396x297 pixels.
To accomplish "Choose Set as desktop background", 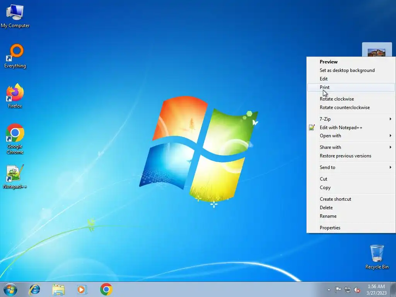I will click(351, 70).
